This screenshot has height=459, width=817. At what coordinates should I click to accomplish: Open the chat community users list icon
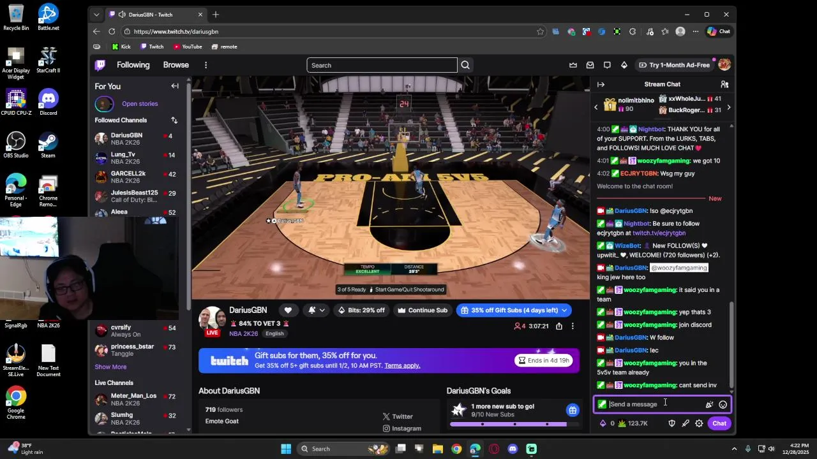click(x=724, y=84)
